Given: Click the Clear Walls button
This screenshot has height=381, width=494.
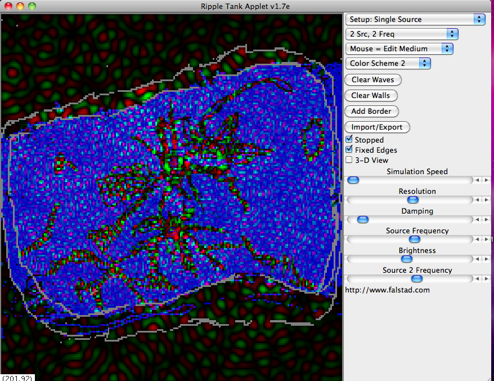Looking at the screenshot, I should point(371,95).
